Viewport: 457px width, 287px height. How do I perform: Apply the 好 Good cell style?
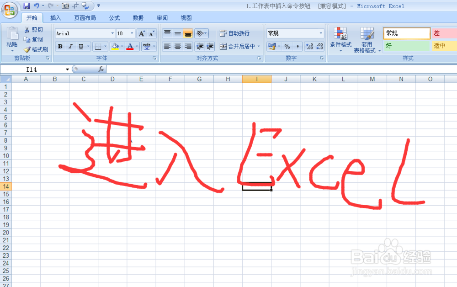407,46
